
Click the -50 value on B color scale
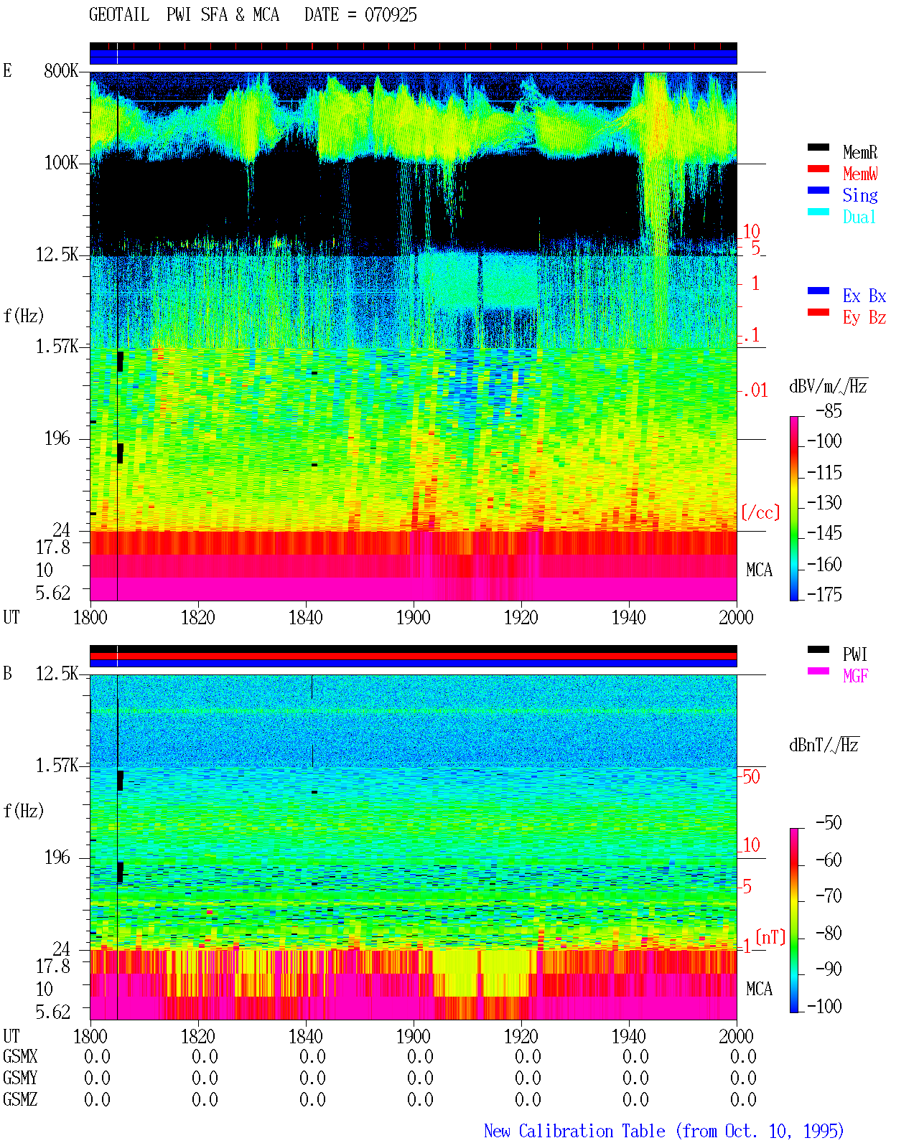click(x=829, y=822)
